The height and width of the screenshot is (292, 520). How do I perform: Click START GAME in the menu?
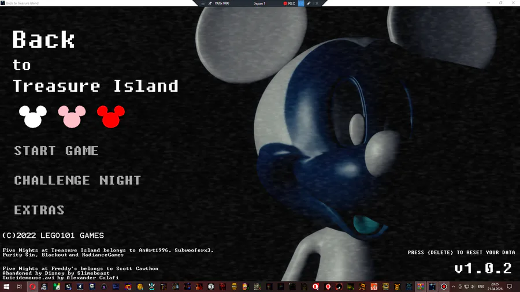point(56,151)
